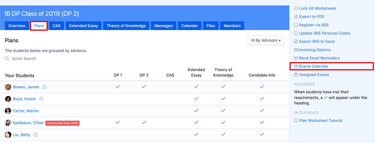This screenshot has height=143, width=375.
Task: Click the money icon beside Invoicing Options
Action: (296, 50)
